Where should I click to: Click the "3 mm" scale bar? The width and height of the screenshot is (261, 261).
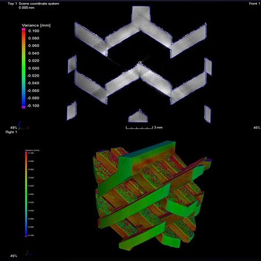144,128
